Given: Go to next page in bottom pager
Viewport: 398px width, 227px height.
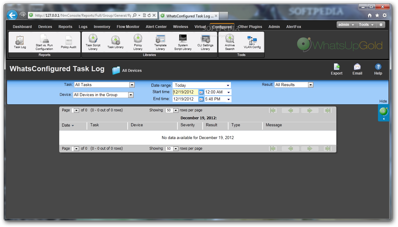Looking at the screenshot, I should click(310, 149).
